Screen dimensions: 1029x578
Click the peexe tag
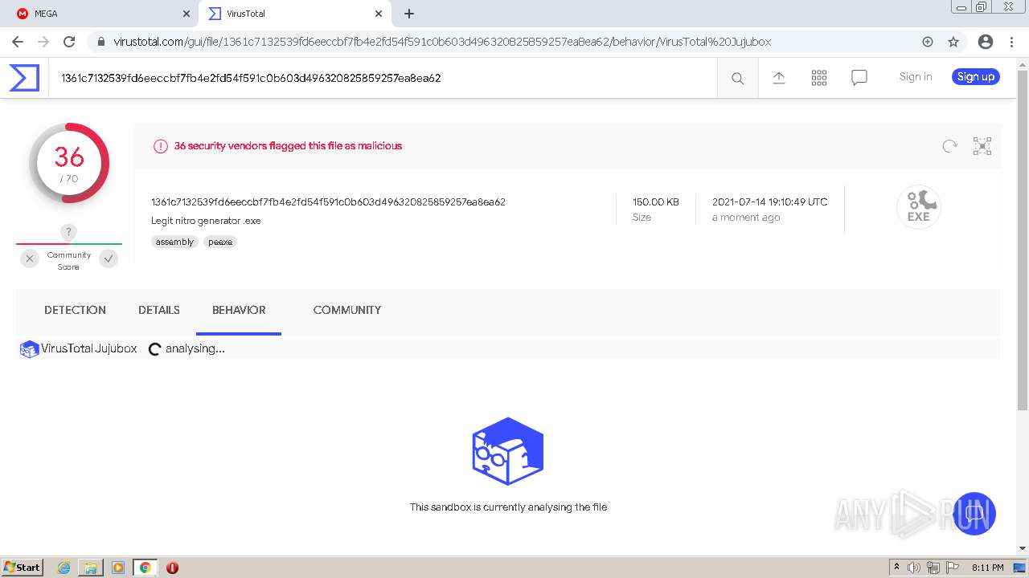pos(220,242)
